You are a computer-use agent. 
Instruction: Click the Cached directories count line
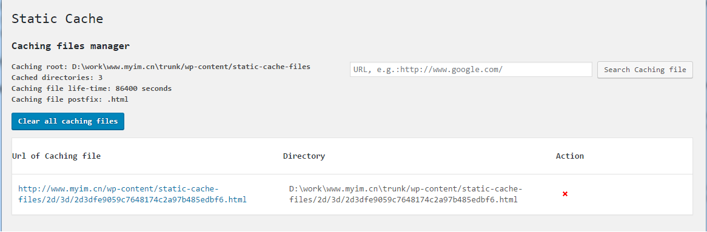click(57, 78)
